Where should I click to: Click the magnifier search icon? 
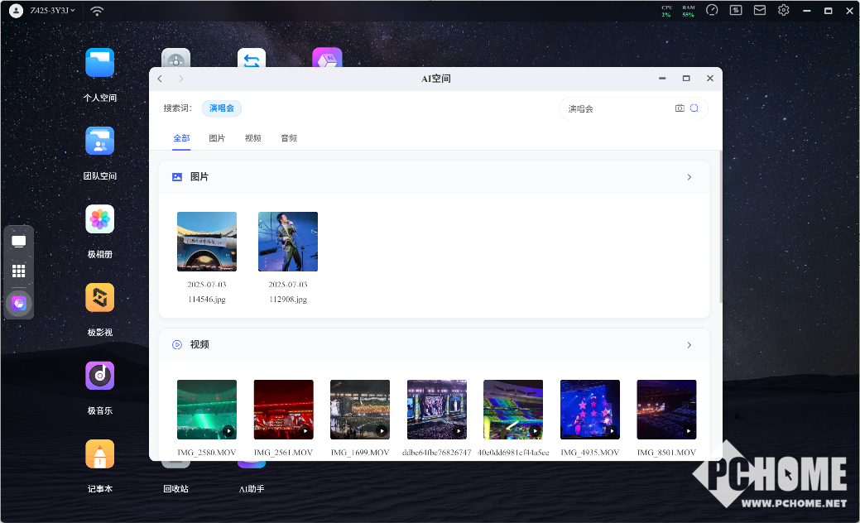click(694, 108)
